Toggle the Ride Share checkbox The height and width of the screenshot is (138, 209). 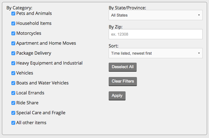(x=13, y=103)
